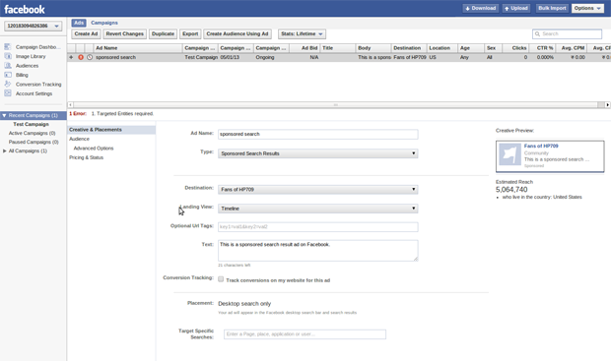Click Create Audience Using Ad button
The width and height of the screenshot is (611, 361).
238,33
